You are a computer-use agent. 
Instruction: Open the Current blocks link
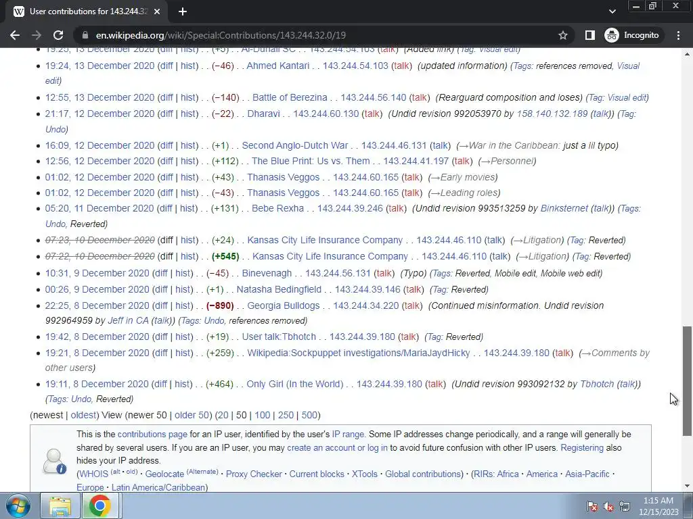[317, 474]
